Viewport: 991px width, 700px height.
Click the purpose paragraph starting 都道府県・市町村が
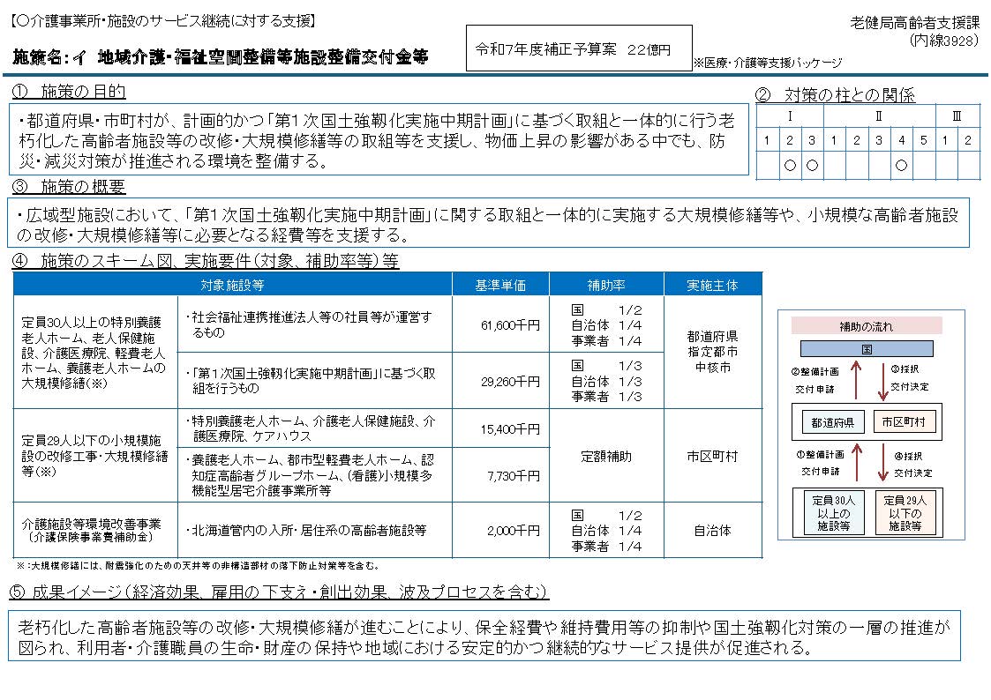[379, 139]
